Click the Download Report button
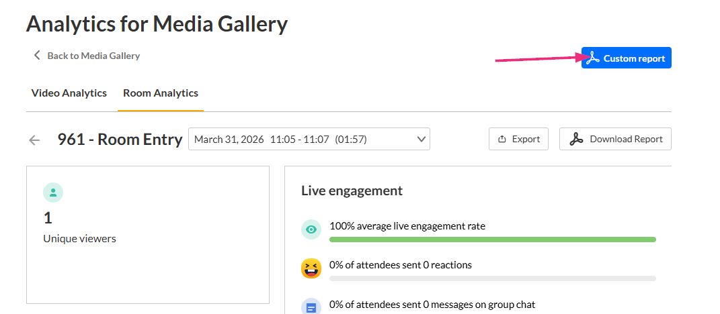 (615, 139)
